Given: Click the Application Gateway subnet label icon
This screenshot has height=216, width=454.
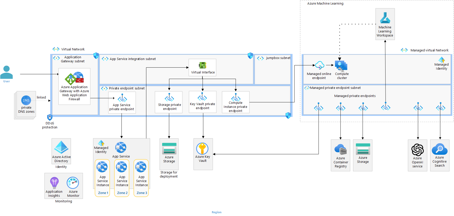Looking at the screenshot, I should tap(57, 58).
